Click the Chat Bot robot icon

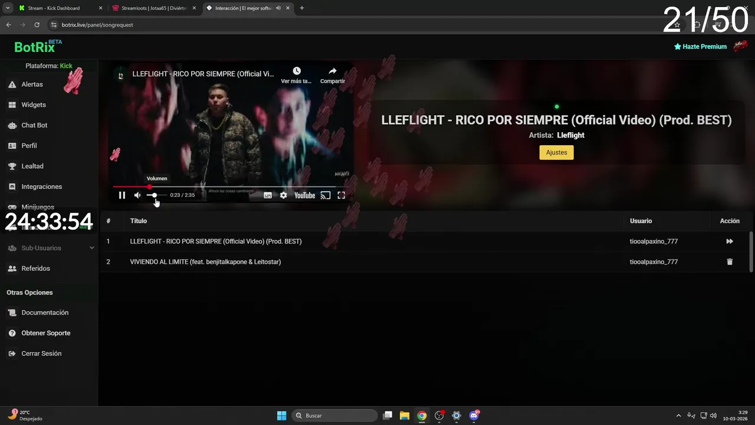coord(12,125)
